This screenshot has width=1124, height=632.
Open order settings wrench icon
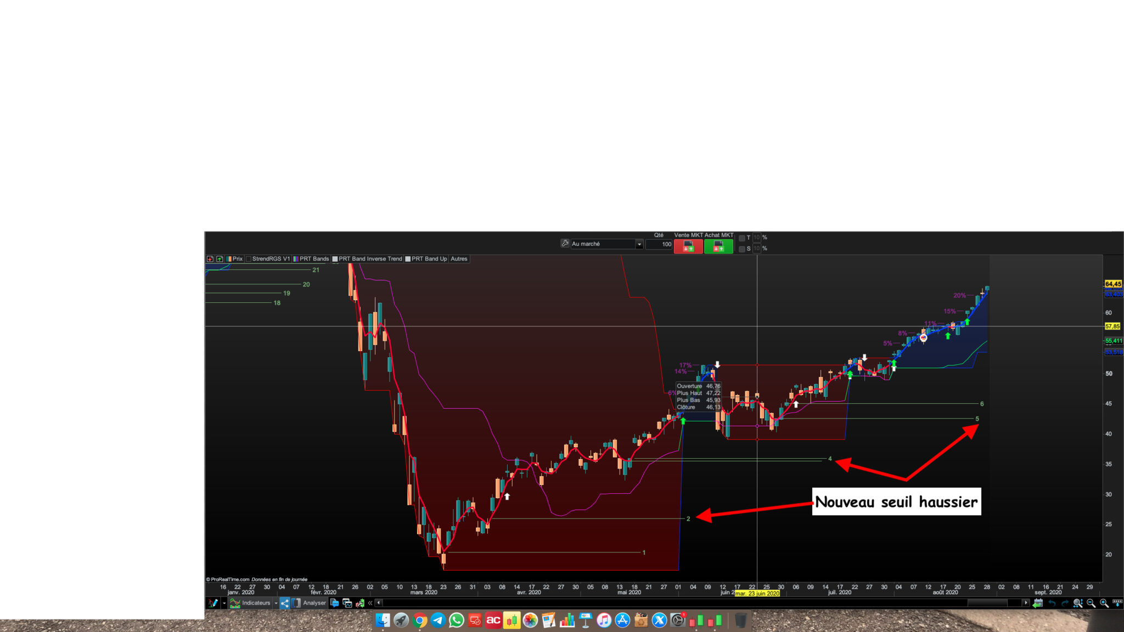point(565,244)
